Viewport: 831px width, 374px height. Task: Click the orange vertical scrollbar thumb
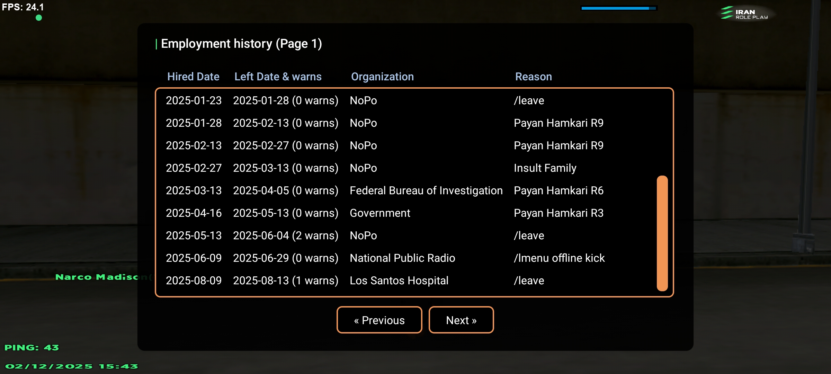[x=662, y=233]
